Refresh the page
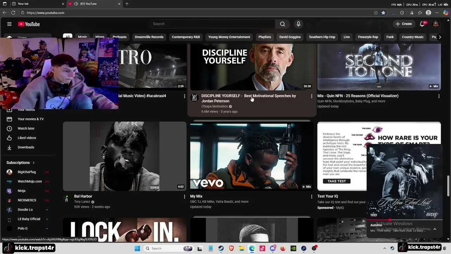 pyautogui.click(x=13, y=13)
